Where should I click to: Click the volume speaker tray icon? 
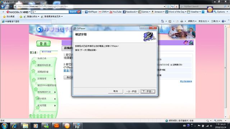(211, 126)
